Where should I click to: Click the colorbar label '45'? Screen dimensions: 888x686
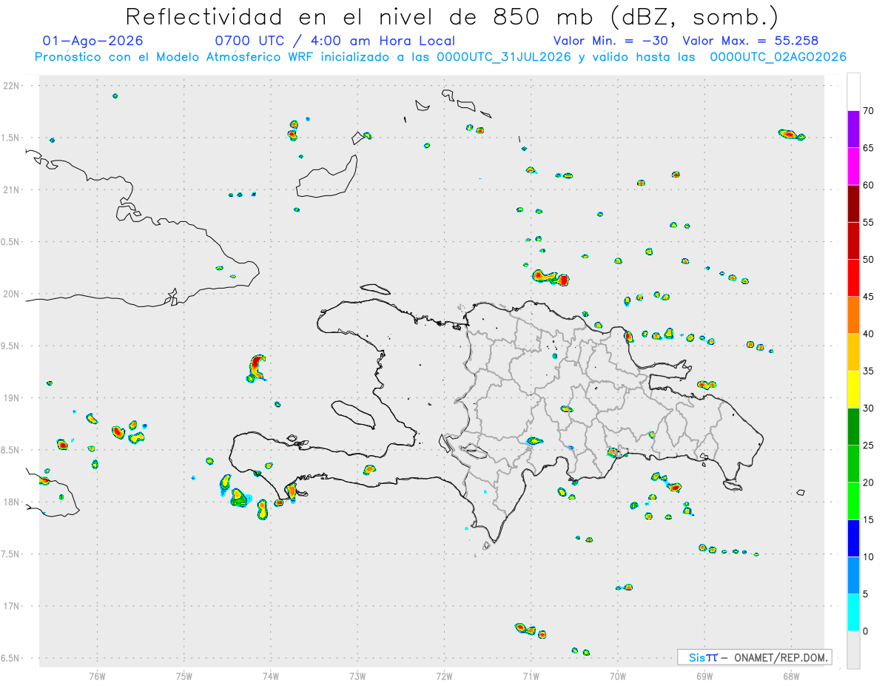tap(869, 297)
